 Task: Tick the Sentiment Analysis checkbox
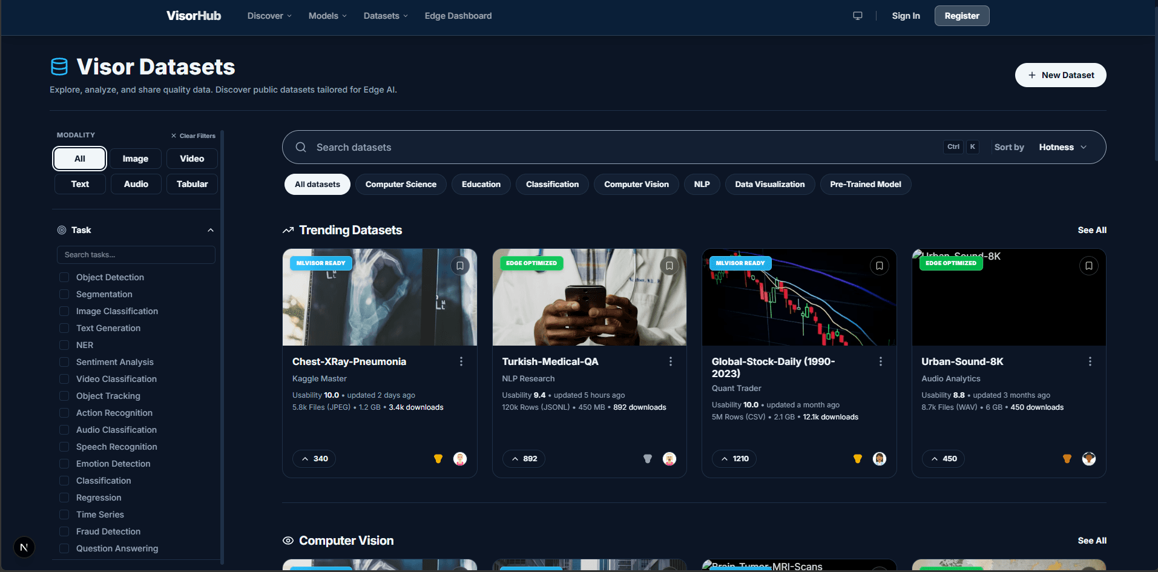pyautogui.click(x=64, y=362)
